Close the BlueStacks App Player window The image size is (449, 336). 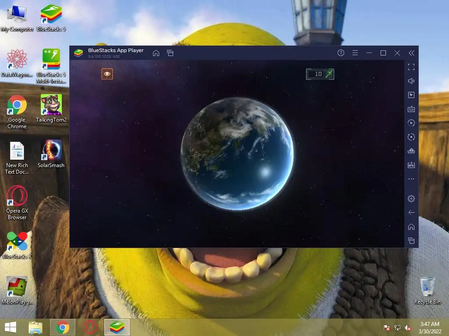(397, 53)
